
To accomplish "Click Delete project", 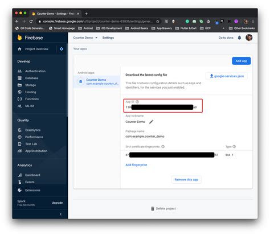I will 163,208.
